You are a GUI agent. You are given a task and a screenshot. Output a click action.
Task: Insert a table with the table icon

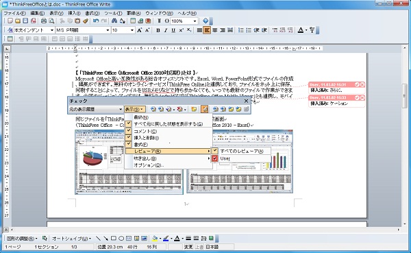(133, 21)
